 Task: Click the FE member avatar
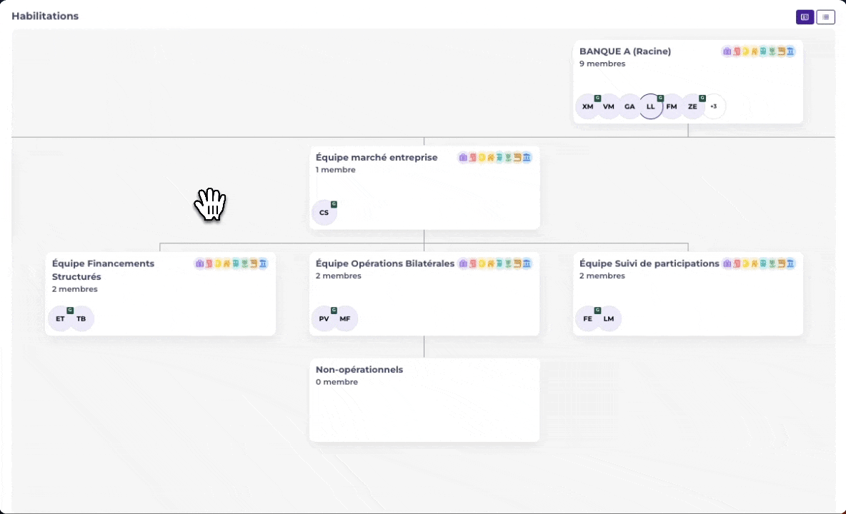click(587, 318)
